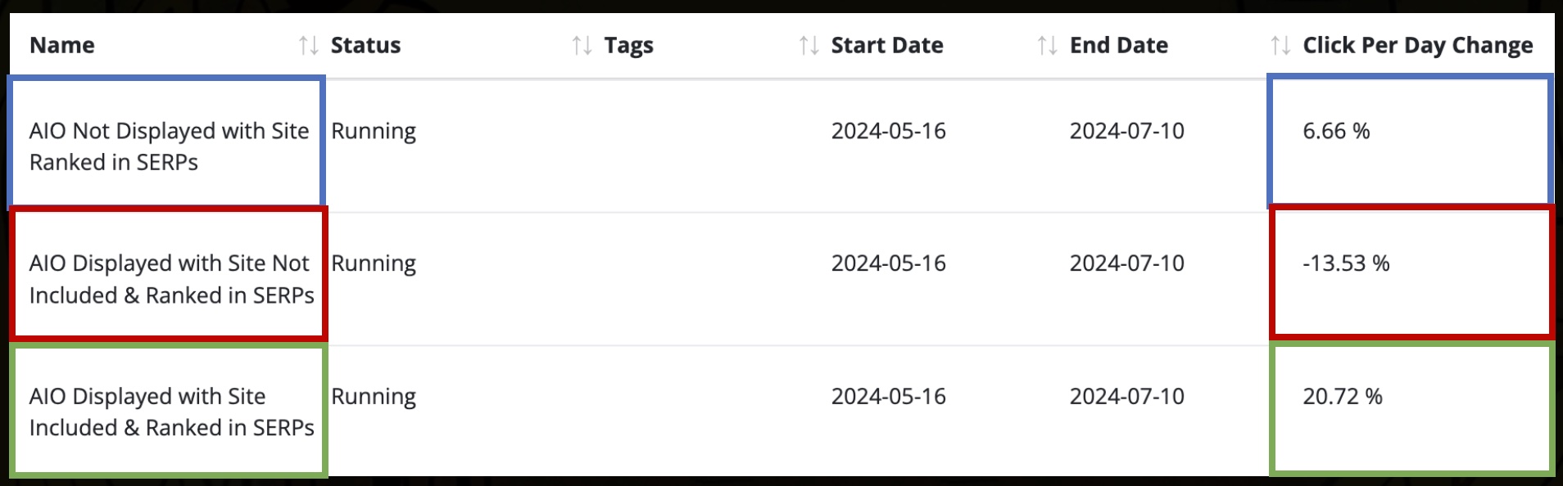Click the Status column sort arrows

pos(582,45)
